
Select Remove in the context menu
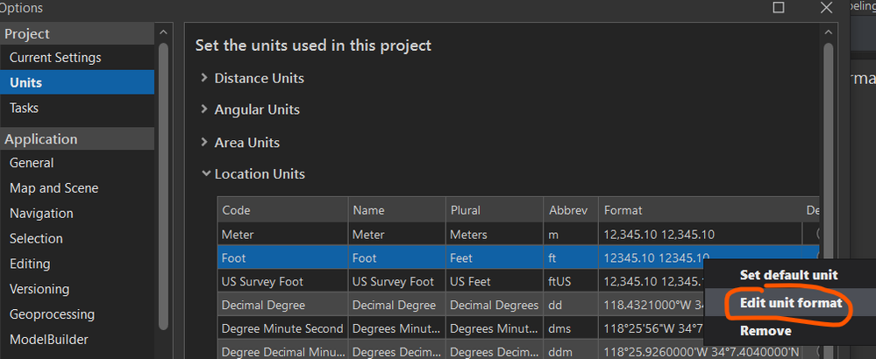(x=766, y=331)
